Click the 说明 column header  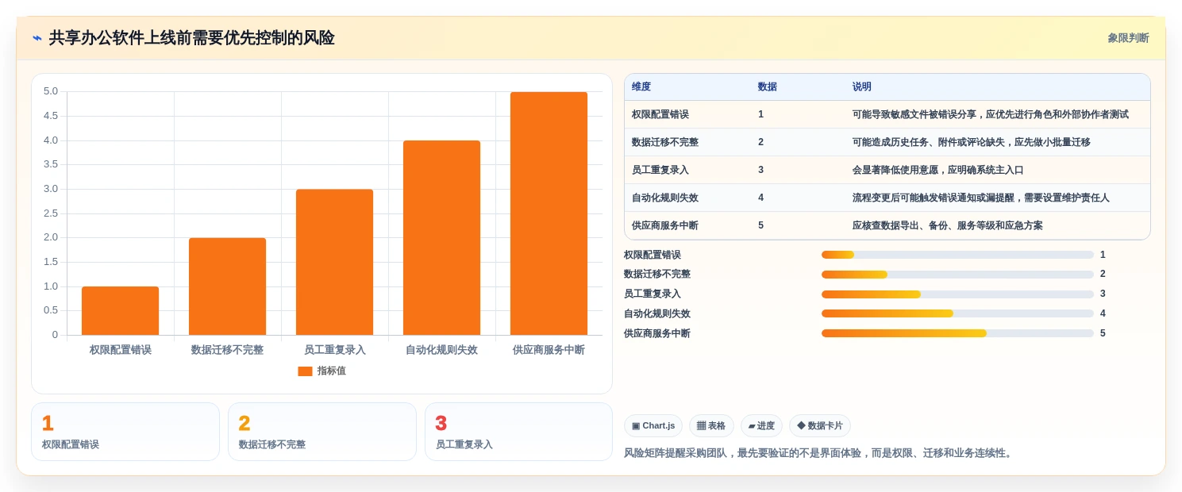tap(862, 87)
